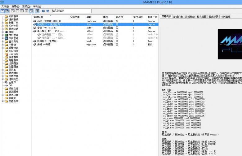The width and height of the screenshot is (242, 156).
Task: Click the MAME Plus logo screenshot
Action: pyautogui.click(x=230, y=44)
